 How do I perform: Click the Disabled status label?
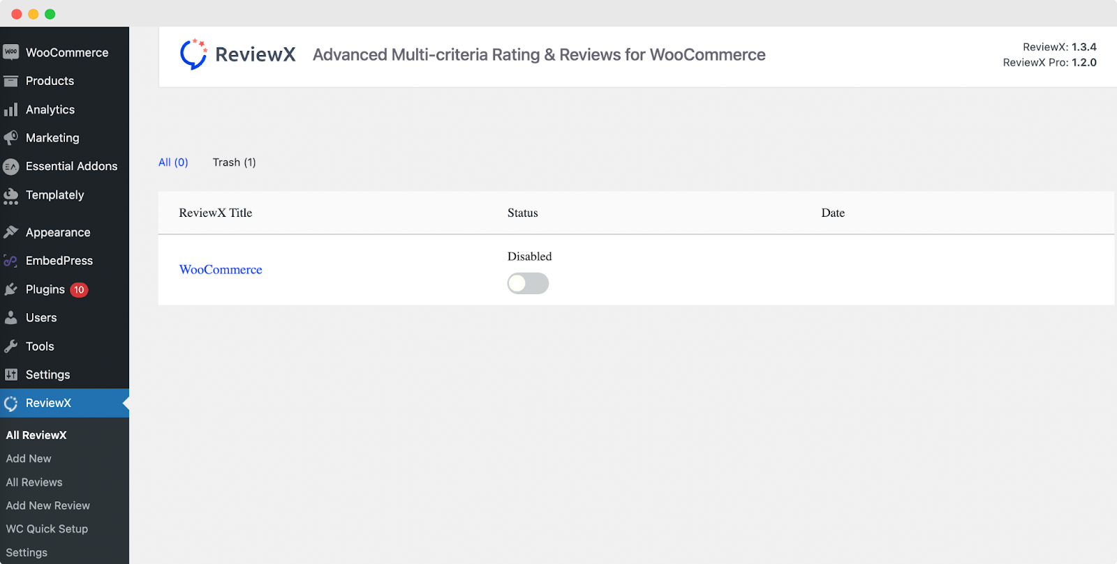[530, 257]
